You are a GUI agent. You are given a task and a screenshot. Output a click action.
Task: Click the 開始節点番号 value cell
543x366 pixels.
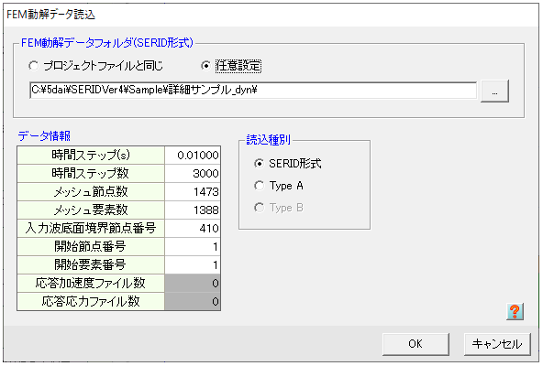[193, 247]
